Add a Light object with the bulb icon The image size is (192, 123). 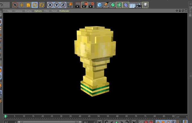tap(145, 5)
